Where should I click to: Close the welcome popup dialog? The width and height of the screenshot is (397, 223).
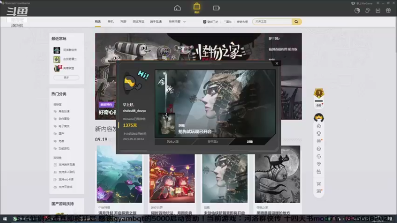click(277, 63)
